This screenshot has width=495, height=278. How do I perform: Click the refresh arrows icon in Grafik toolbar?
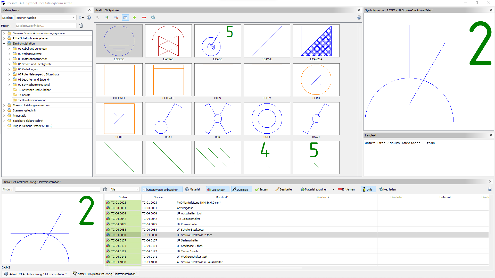153,18
